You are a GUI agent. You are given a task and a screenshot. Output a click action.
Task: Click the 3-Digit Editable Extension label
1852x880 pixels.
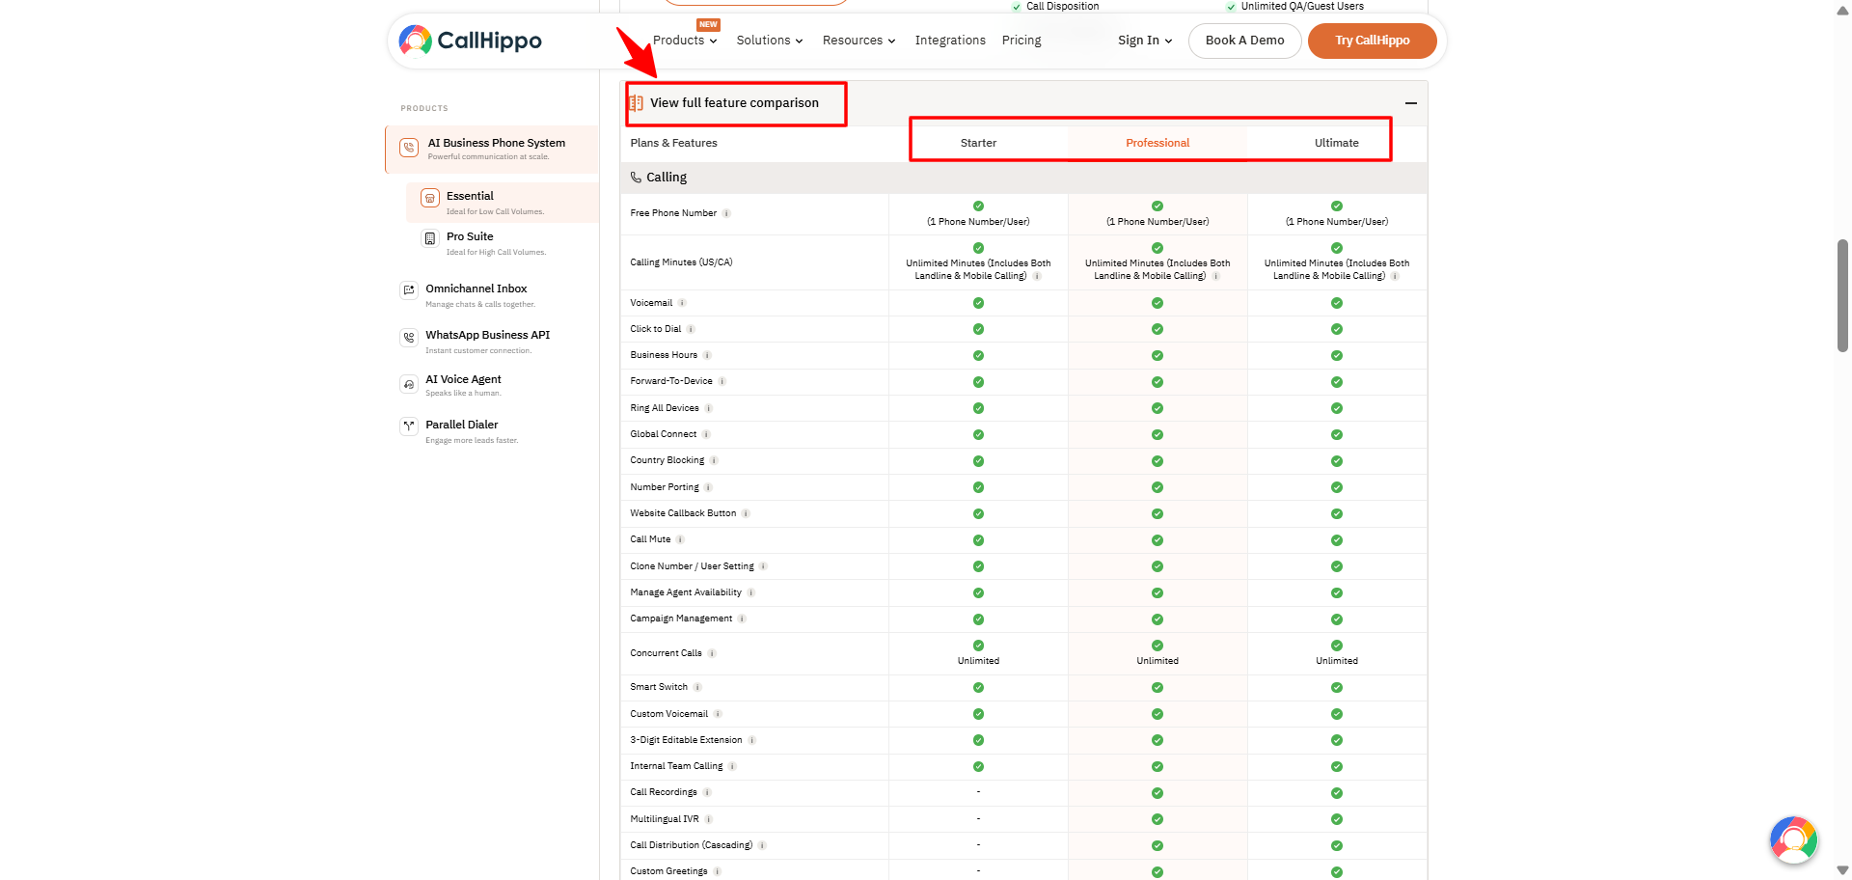click(x=686, y=740)
